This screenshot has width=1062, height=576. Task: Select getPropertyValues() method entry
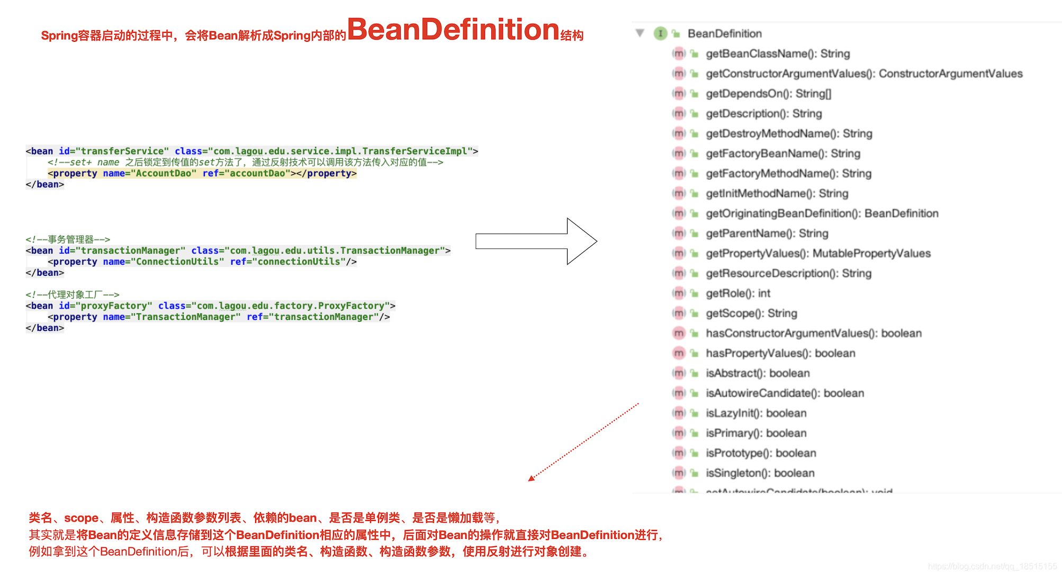coord(817,254)
